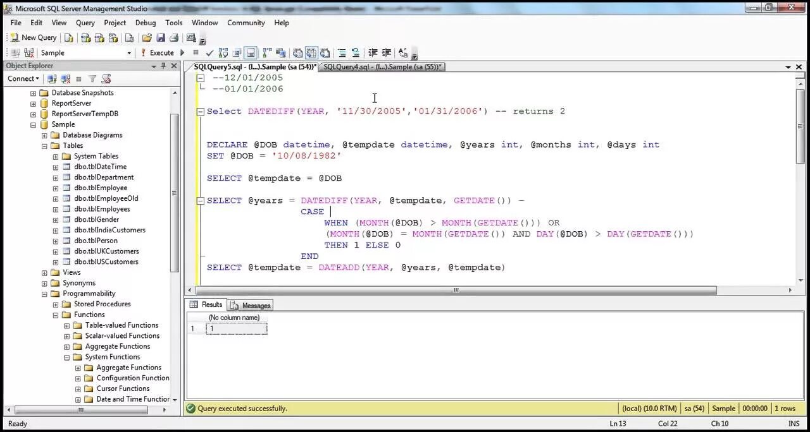Collapse the Sample database node
The image size is (810, 432).
point(34,124)
